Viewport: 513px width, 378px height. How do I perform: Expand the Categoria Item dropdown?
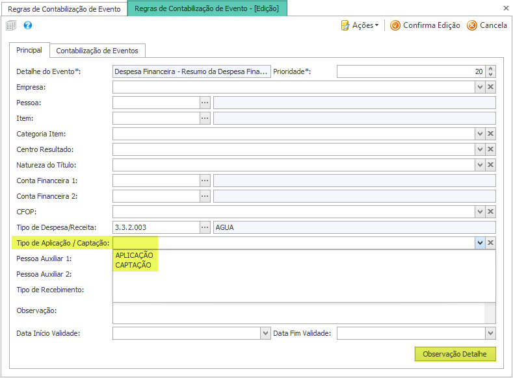pos(480,134)
